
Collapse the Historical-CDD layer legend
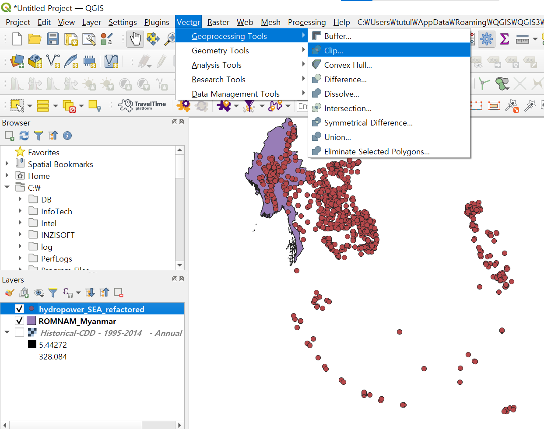tap(7, 332)
